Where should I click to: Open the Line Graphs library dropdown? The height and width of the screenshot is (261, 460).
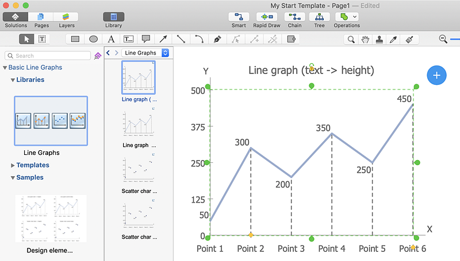pos(146,53)
